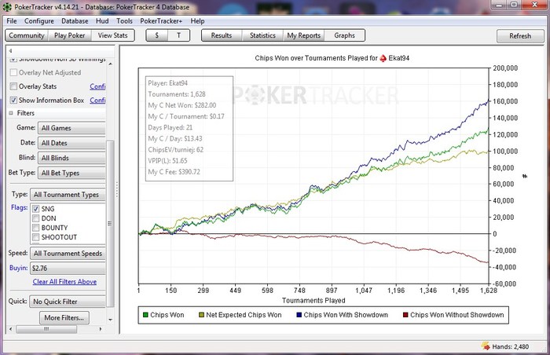Open the tournament Speed dropdown
Viewport: 550px width, 355px height.
tap(68, 254)
